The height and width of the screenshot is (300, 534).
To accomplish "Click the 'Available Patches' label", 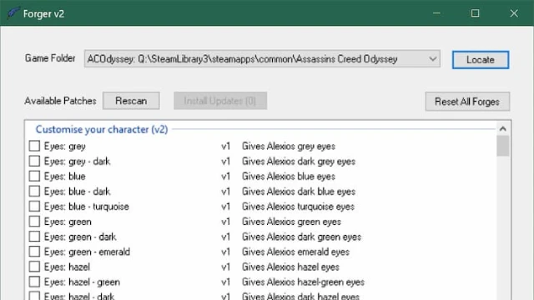I will pyautogui.click(x=60, y=101).
